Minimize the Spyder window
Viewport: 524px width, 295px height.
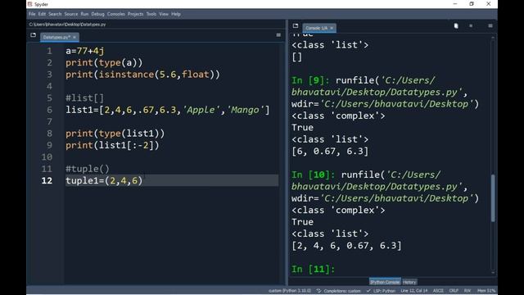[x=455, y=4]
